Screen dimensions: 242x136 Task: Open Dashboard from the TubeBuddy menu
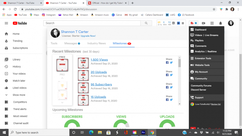coord(201,30)
